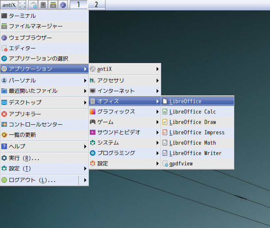
Task: Open the 設定 category in applications submenu
Action: (x=125, y=163)
